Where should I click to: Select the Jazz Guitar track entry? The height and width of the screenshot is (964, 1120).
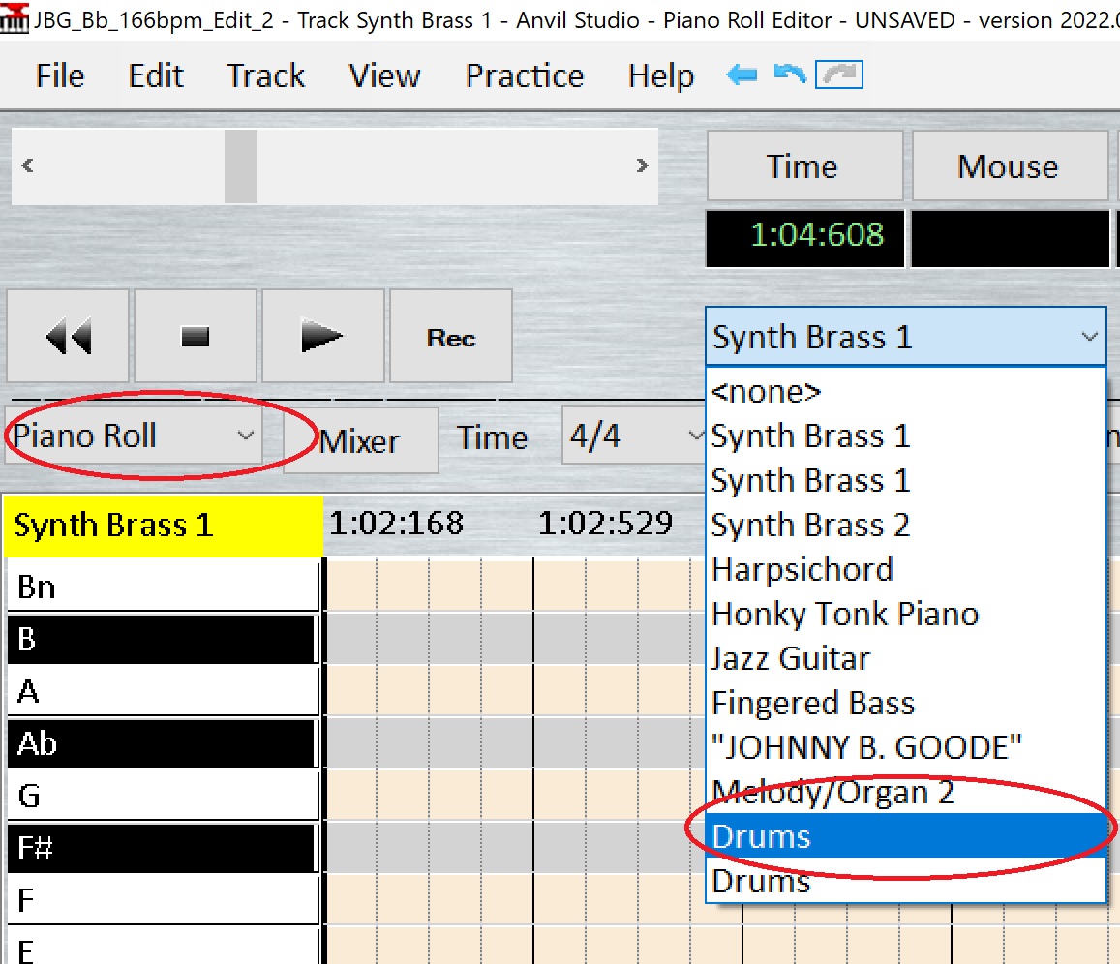click(x=791, y=658)
